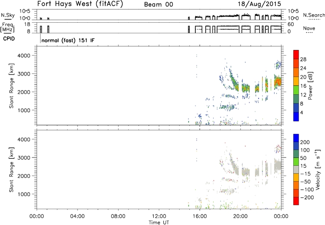Click the '4000' tick on the power panel axis
The height and width of the screenshot is (225, 325).
[x=24, y=56]
